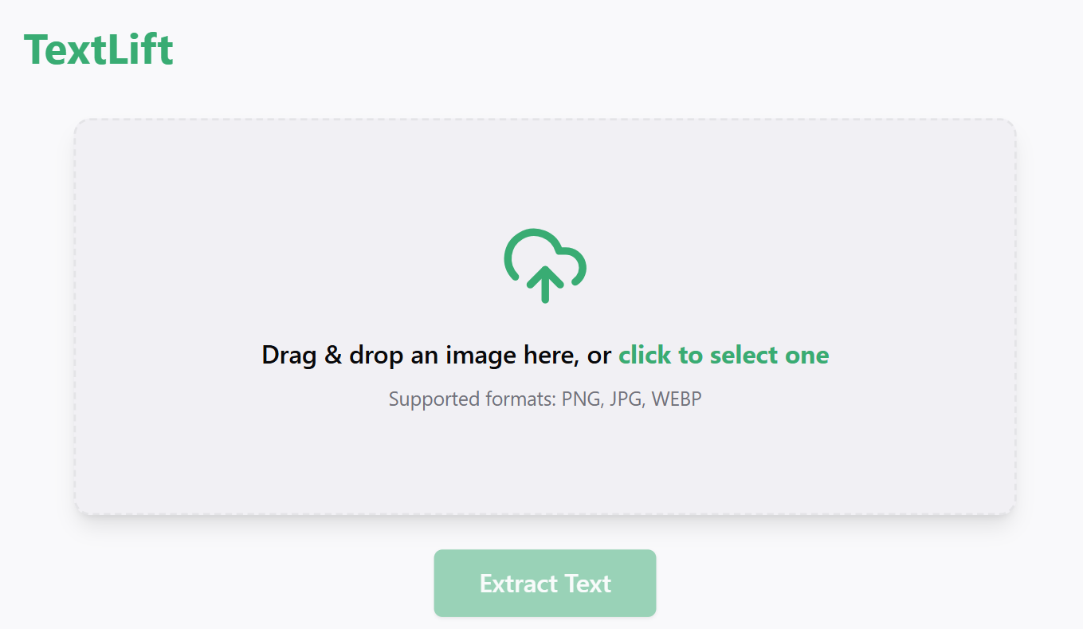Screen dimensions: 1083x629
Task: Select the green upward arrow in cloud
Action: (545, 285)
